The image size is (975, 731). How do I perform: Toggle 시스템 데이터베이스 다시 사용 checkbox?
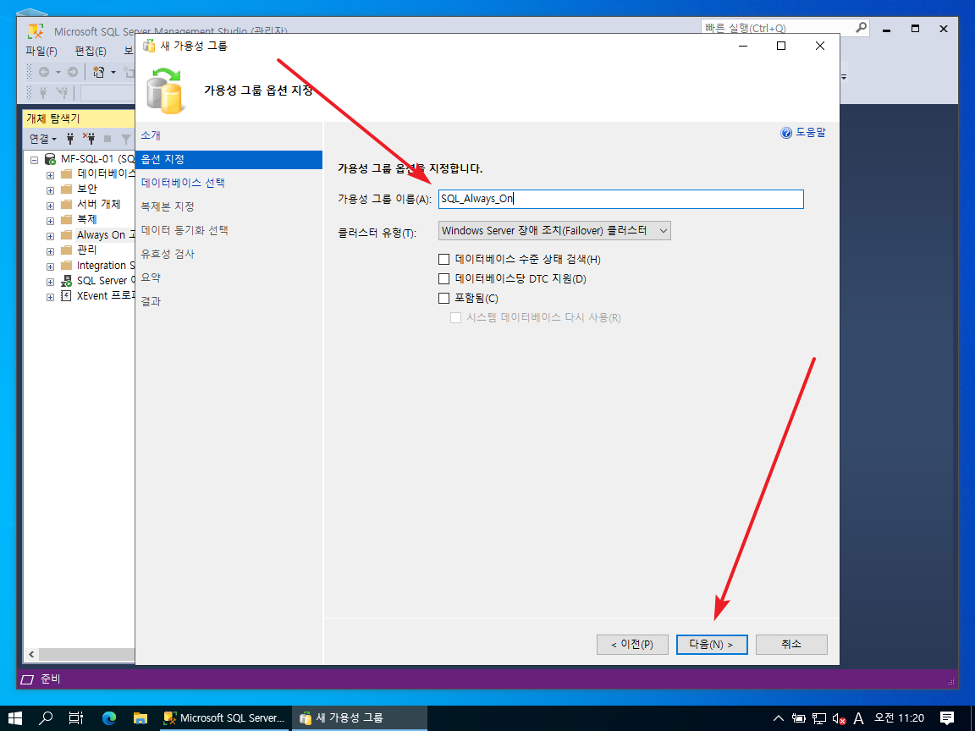[456, 317]
